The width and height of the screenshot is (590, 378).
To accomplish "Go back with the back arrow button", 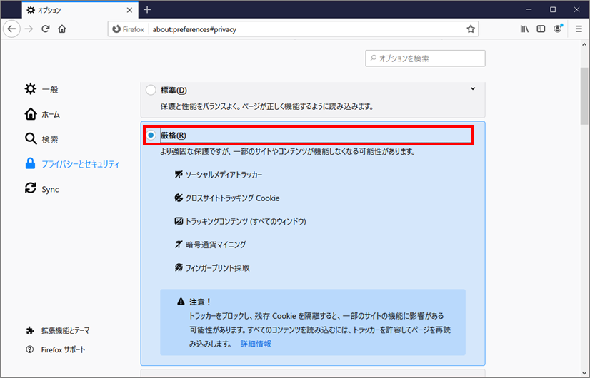I will click(11, 29).
